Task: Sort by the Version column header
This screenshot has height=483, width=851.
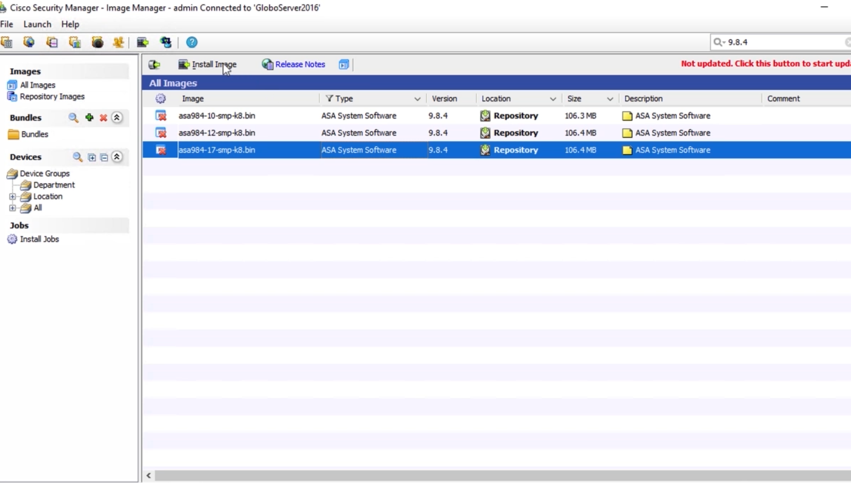Action: point(444,99)
